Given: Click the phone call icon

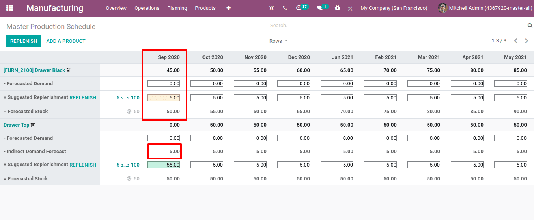Looking at the screenshot, I should (x=285, y=8).
